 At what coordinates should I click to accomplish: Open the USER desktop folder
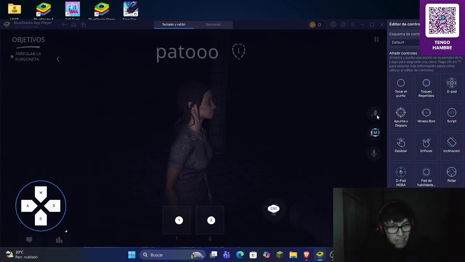[x=14, y=11]
